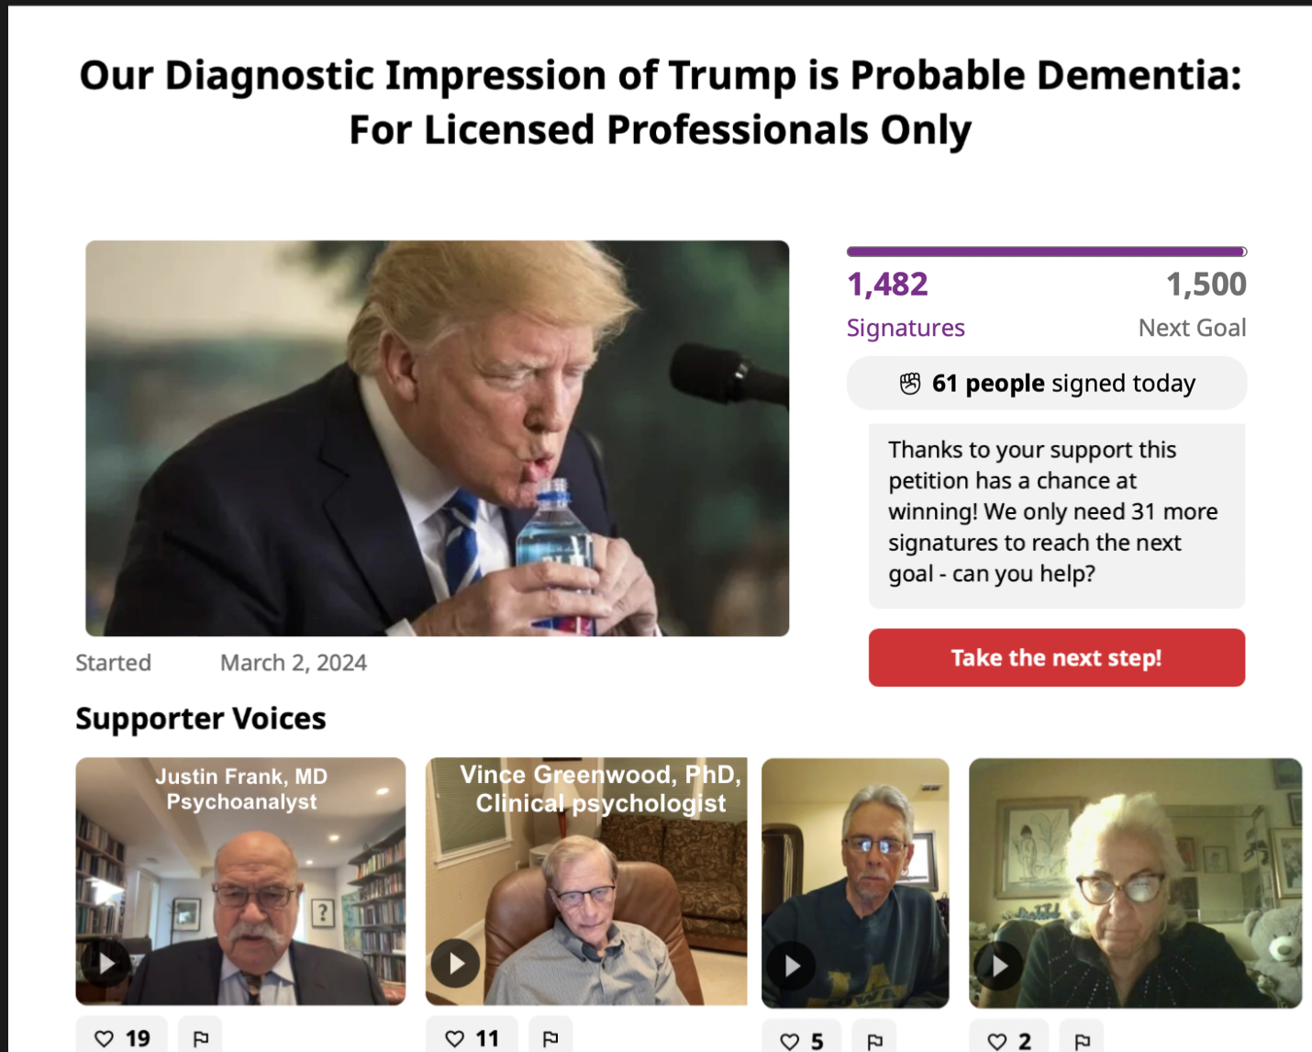
Task: Like the video with 2 hearts
Action: [1008, 1040]
